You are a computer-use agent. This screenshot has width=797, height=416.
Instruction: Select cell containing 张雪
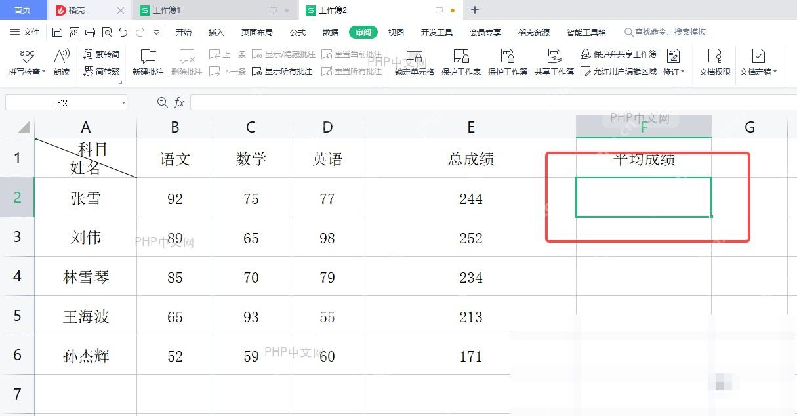pyautogui.click(x=86, y=198)
